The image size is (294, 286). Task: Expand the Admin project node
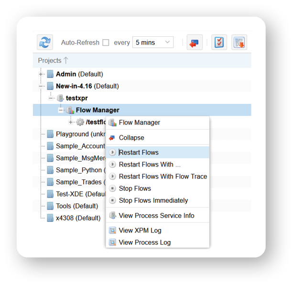[41, 74]
